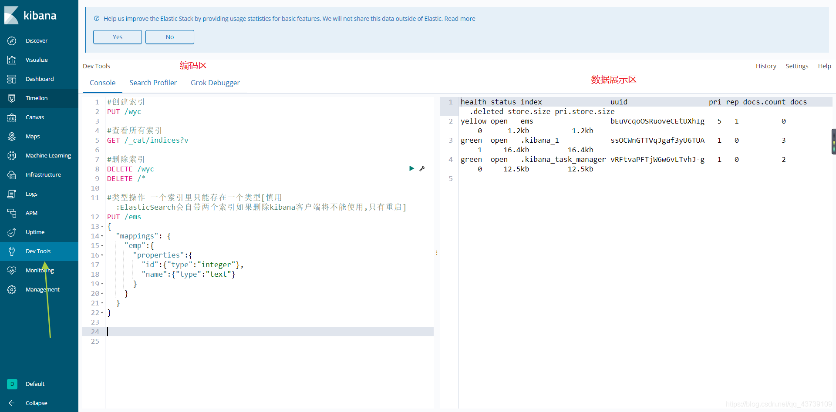Toggle the fold marker at line 21

coord(102,303)
